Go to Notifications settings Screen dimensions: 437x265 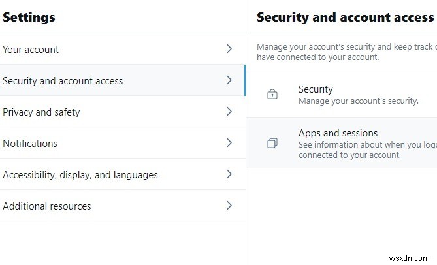click(30, 144)
